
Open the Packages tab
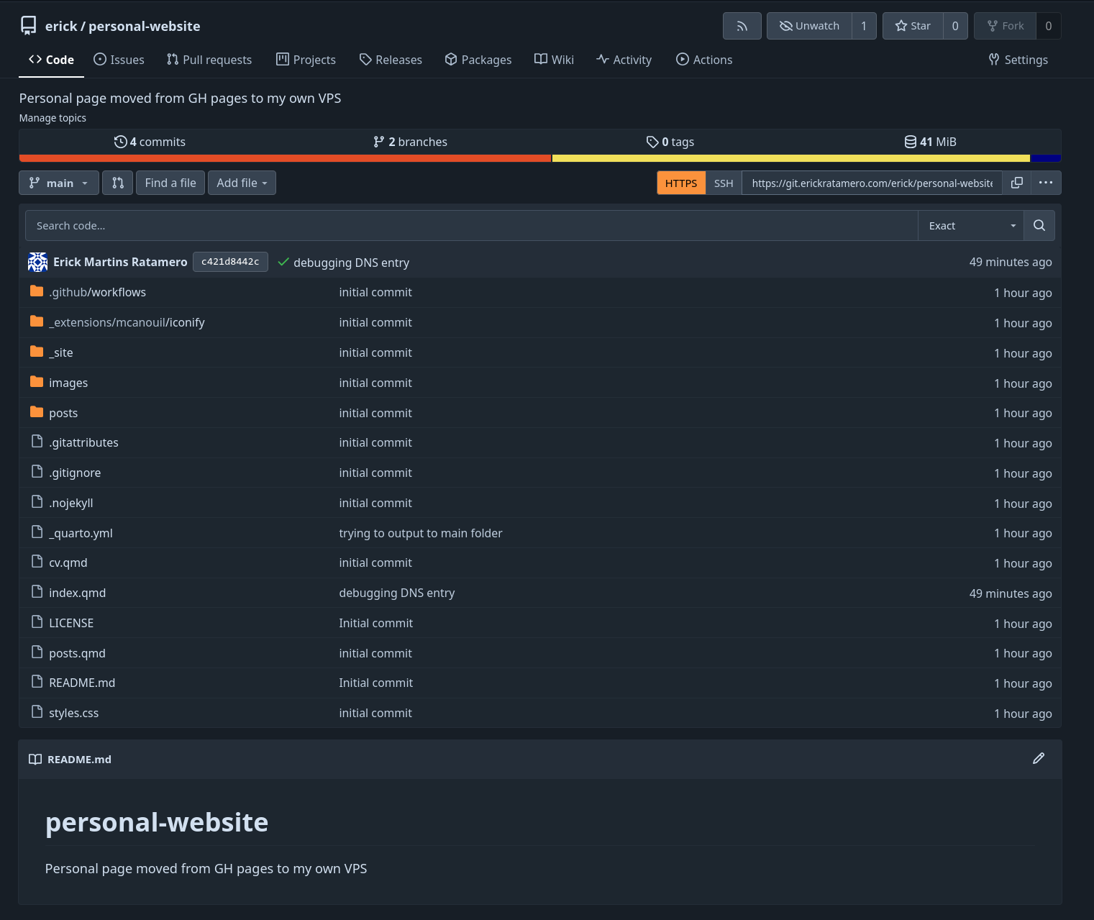coord(478,60)
